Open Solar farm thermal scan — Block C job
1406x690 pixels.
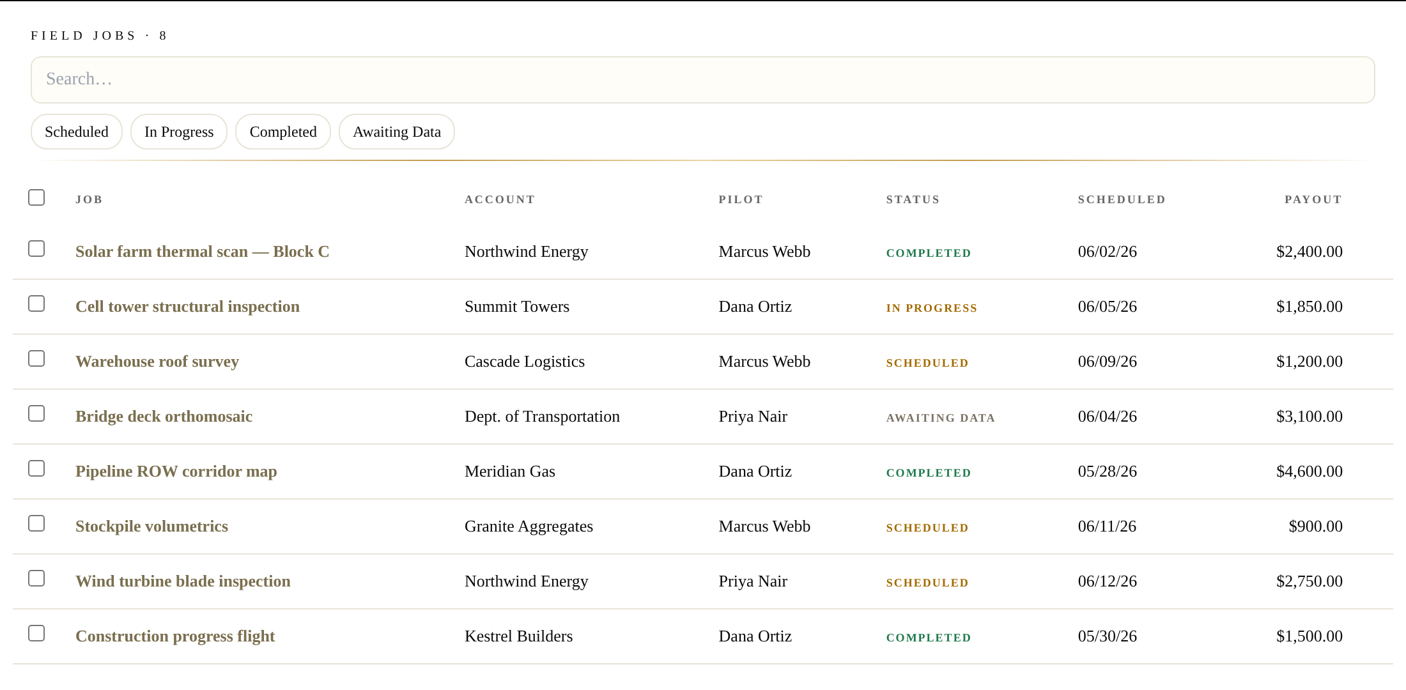point(203,252)
